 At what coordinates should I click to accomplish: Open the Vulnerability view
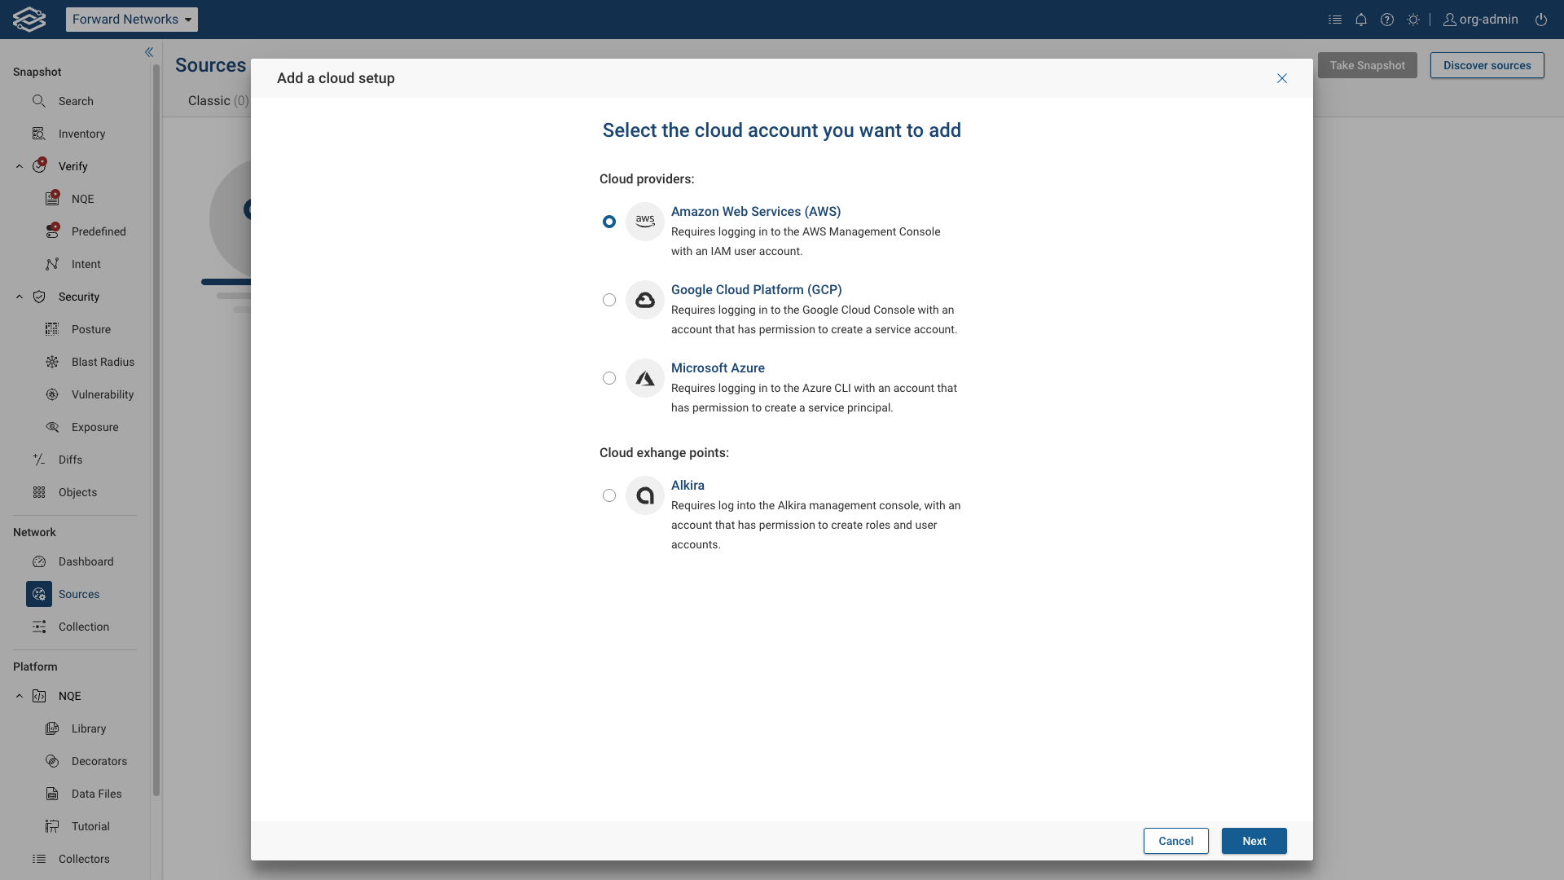click(x=102, y=394)
